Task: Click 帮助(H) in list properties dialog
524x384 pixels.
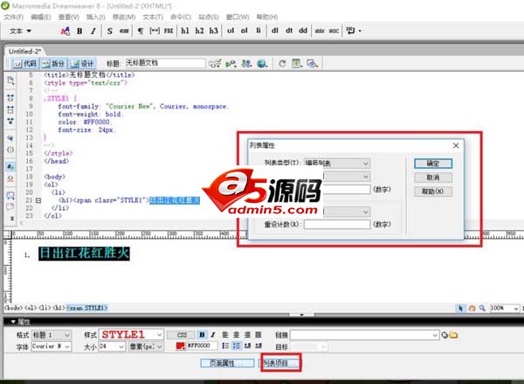Action: [433, 192]
